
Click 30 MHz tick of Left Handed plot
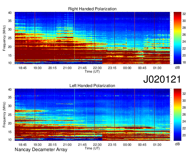pos(10,106)
